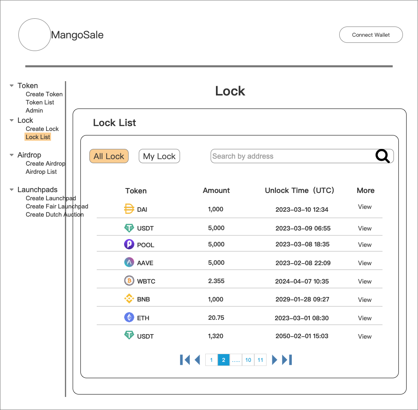View the 2050-02-01 USDT lock
The image size is (418, 410).
tap(365, 337)
